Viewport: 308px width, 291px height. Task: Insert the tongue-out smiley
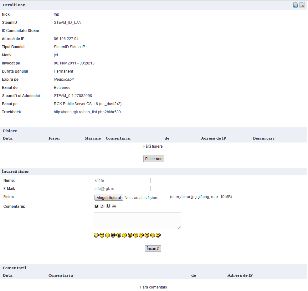[147, 235]
